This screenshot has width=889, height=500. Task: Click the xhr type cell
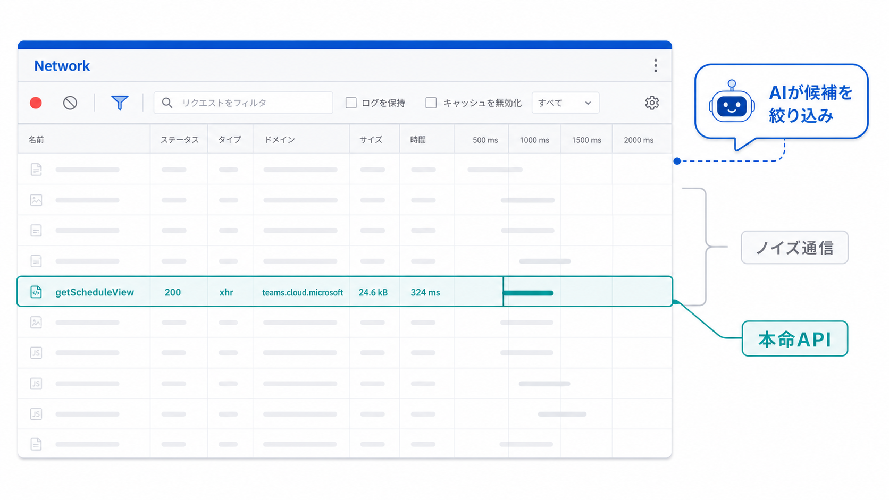click(227, 292)
